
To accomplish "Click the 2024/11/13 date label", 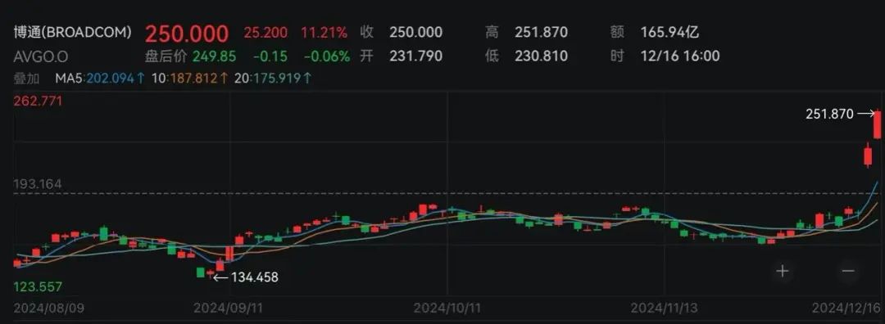I will (665, 308).
